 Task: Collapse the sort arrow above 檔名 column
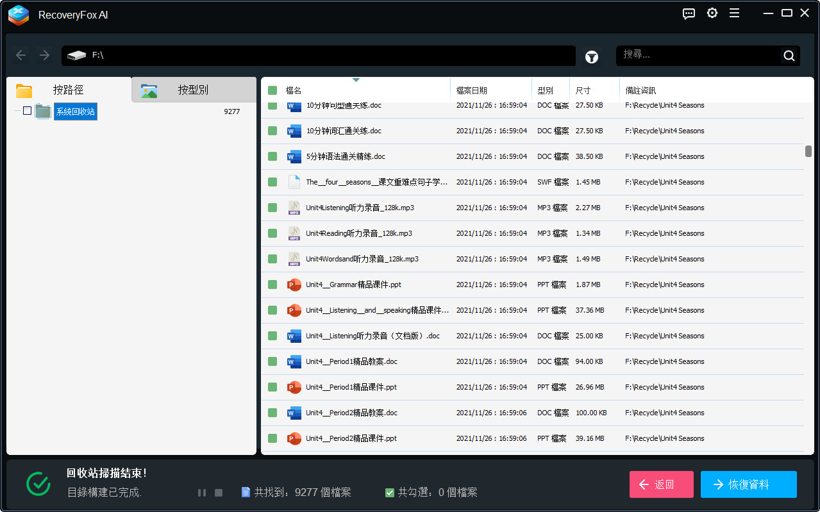pyautogui.click(x=356, y=80)
